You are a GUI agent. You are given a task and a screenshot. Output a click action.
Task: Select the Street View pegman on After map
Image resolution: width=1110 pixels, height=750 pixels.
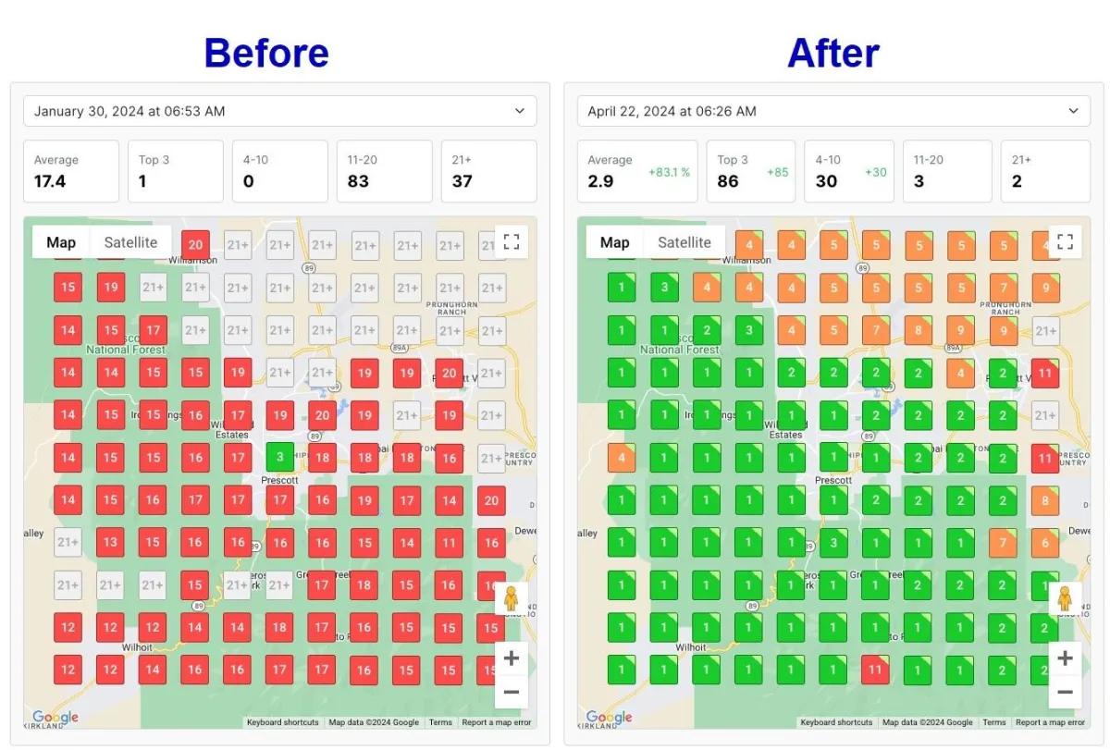[1065, 599]
